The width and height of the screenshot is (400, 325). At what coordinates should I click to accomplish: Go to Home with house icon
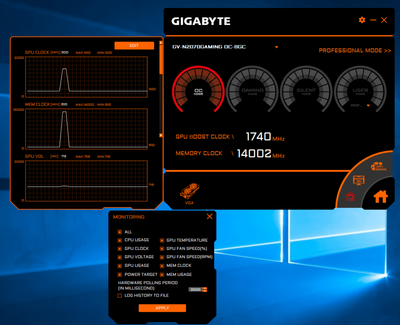pos(381,196)
